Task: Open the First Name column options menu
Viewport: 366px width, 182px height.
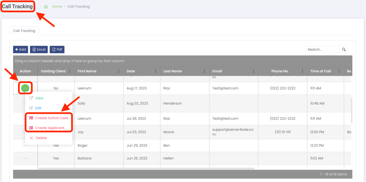Action: coord(119,71)
